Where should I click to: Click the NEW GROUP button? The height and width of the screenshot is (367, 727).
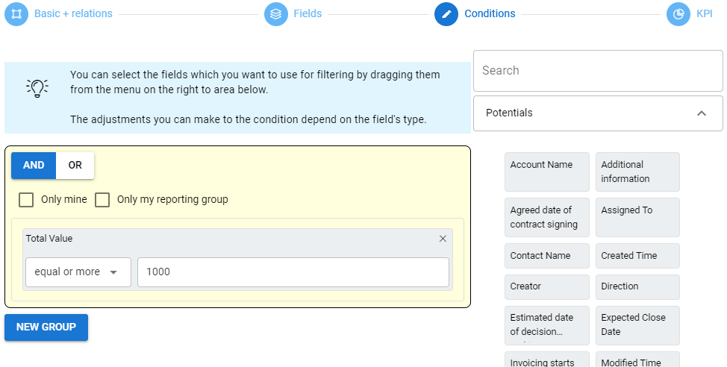tap(46, 327)
